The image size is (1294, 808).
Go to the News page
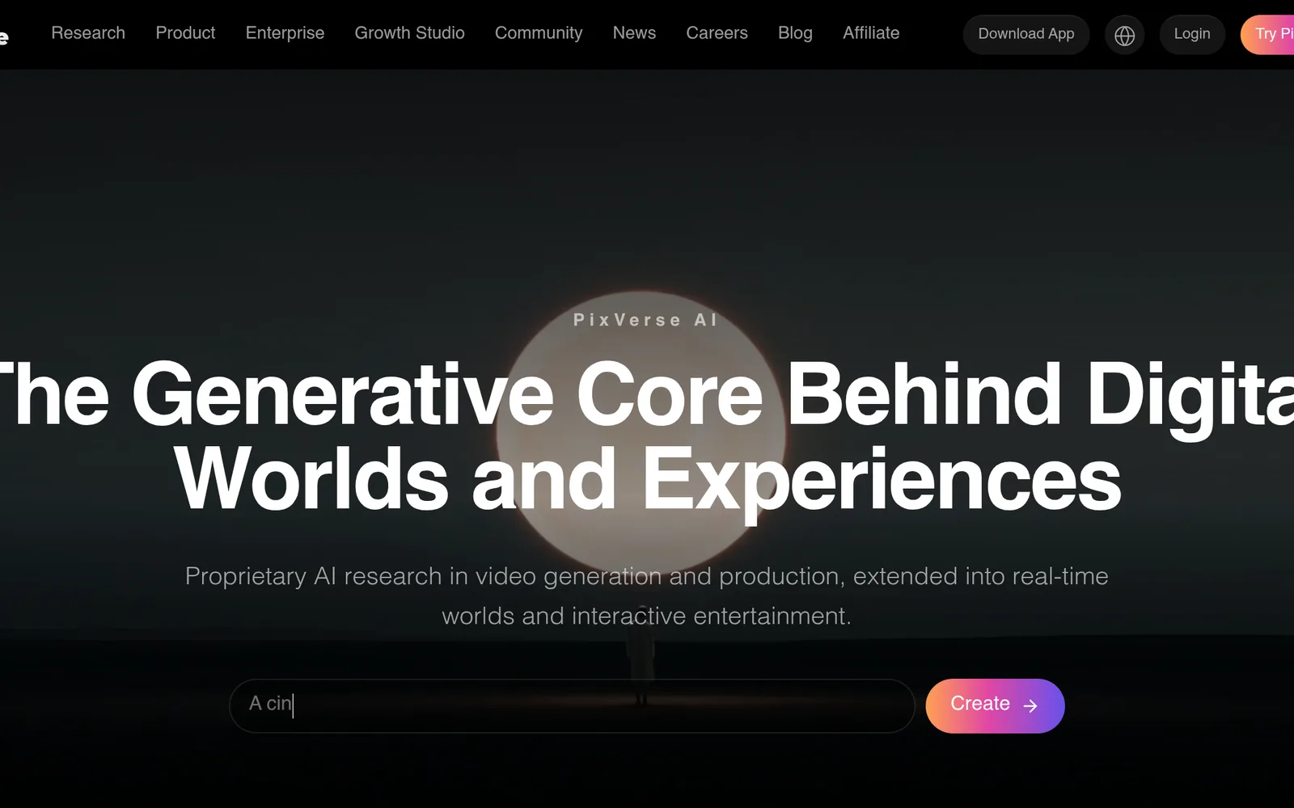tap(634, 33)
